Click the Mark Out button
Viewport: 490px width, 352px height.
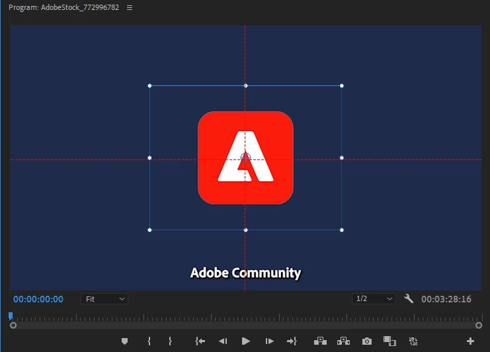coord(170,341)
